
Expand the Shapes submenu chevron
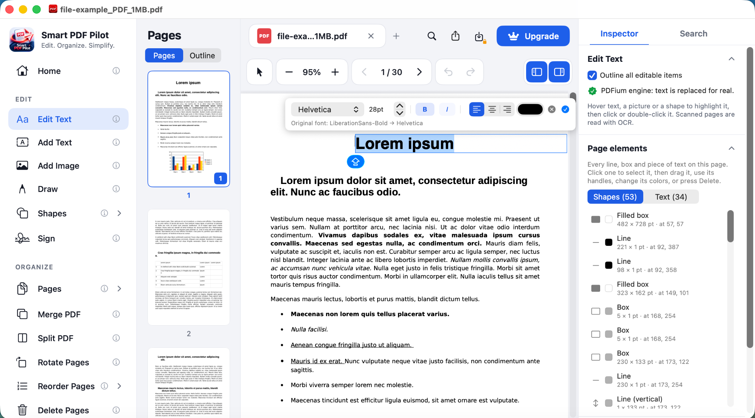(x=119, y=213)
